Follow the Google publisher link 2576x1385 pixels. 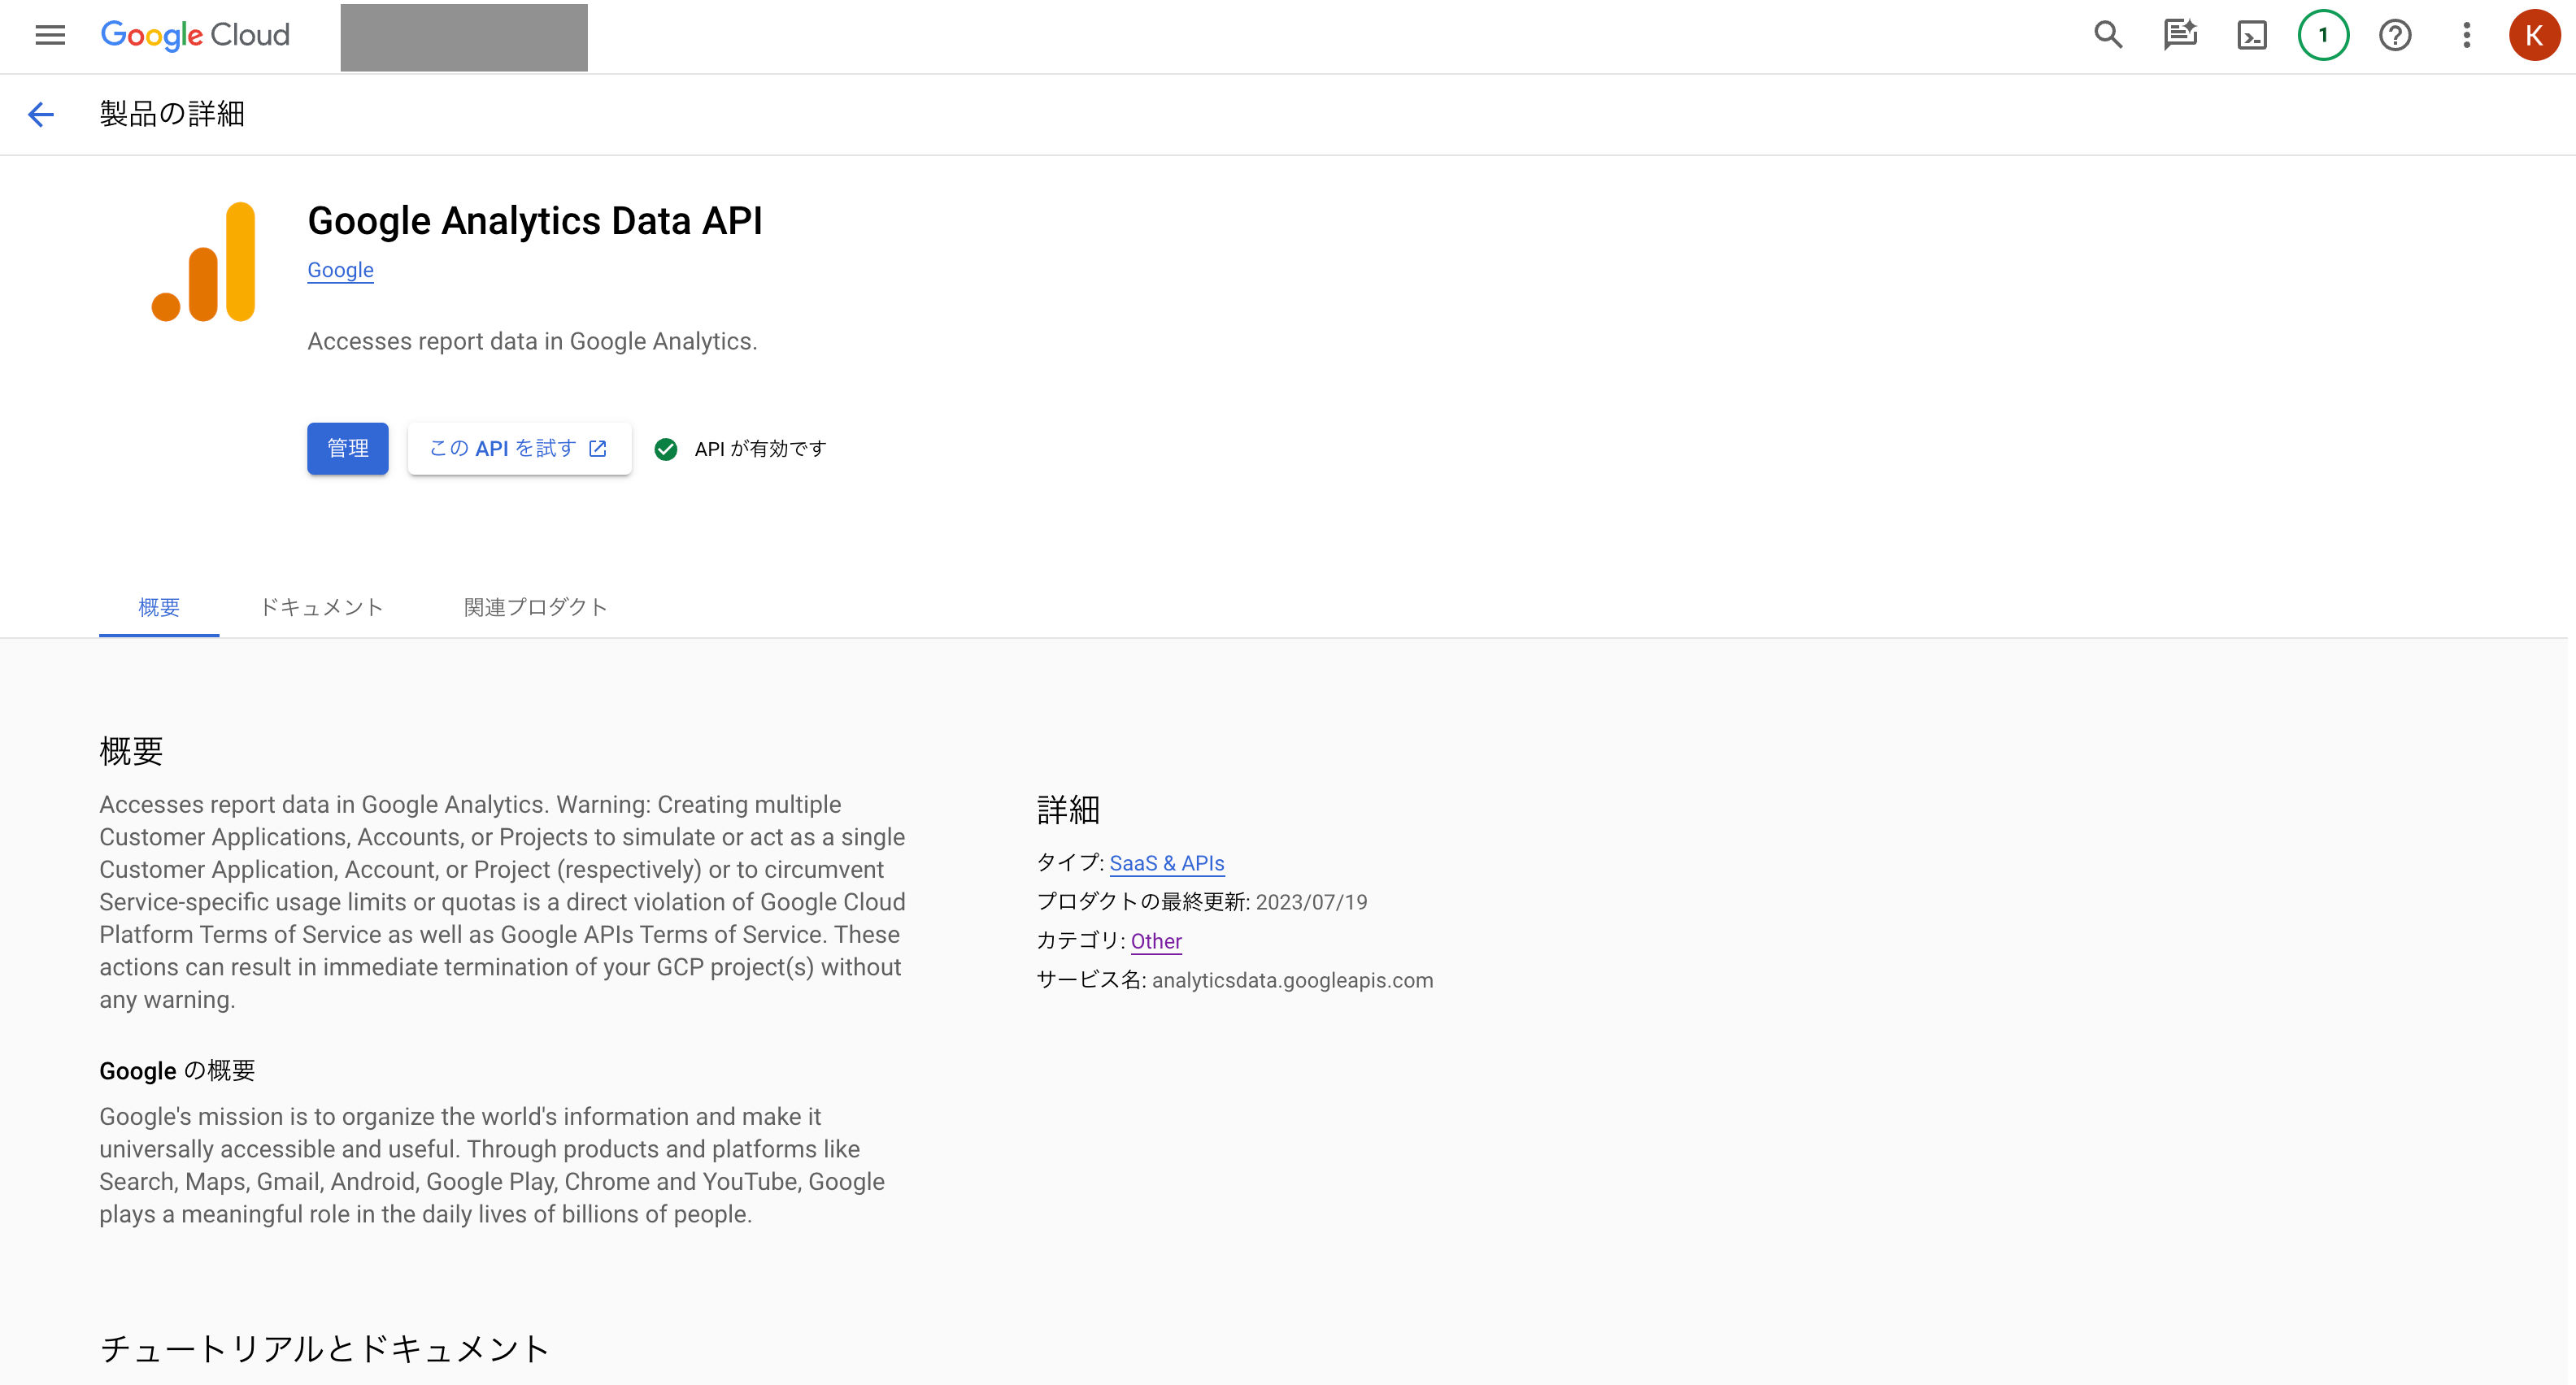pyautogui.click(x=340, y=270)
